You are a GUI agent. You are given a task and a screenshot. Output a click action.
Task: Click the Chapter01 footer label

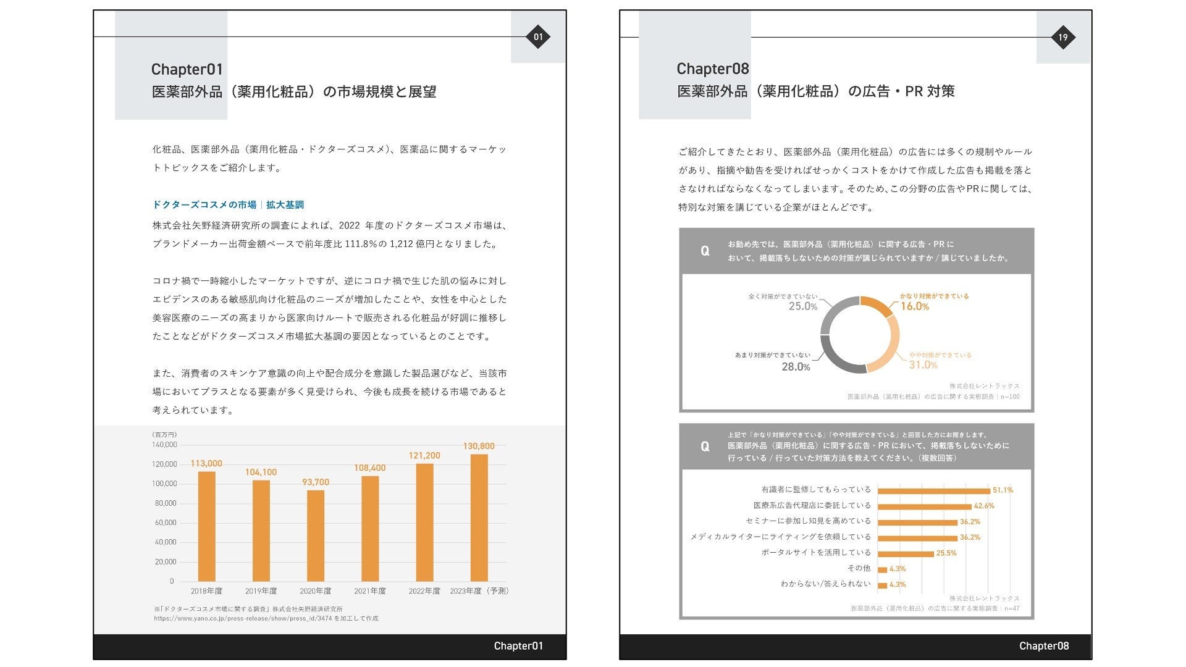click(518, 646)
